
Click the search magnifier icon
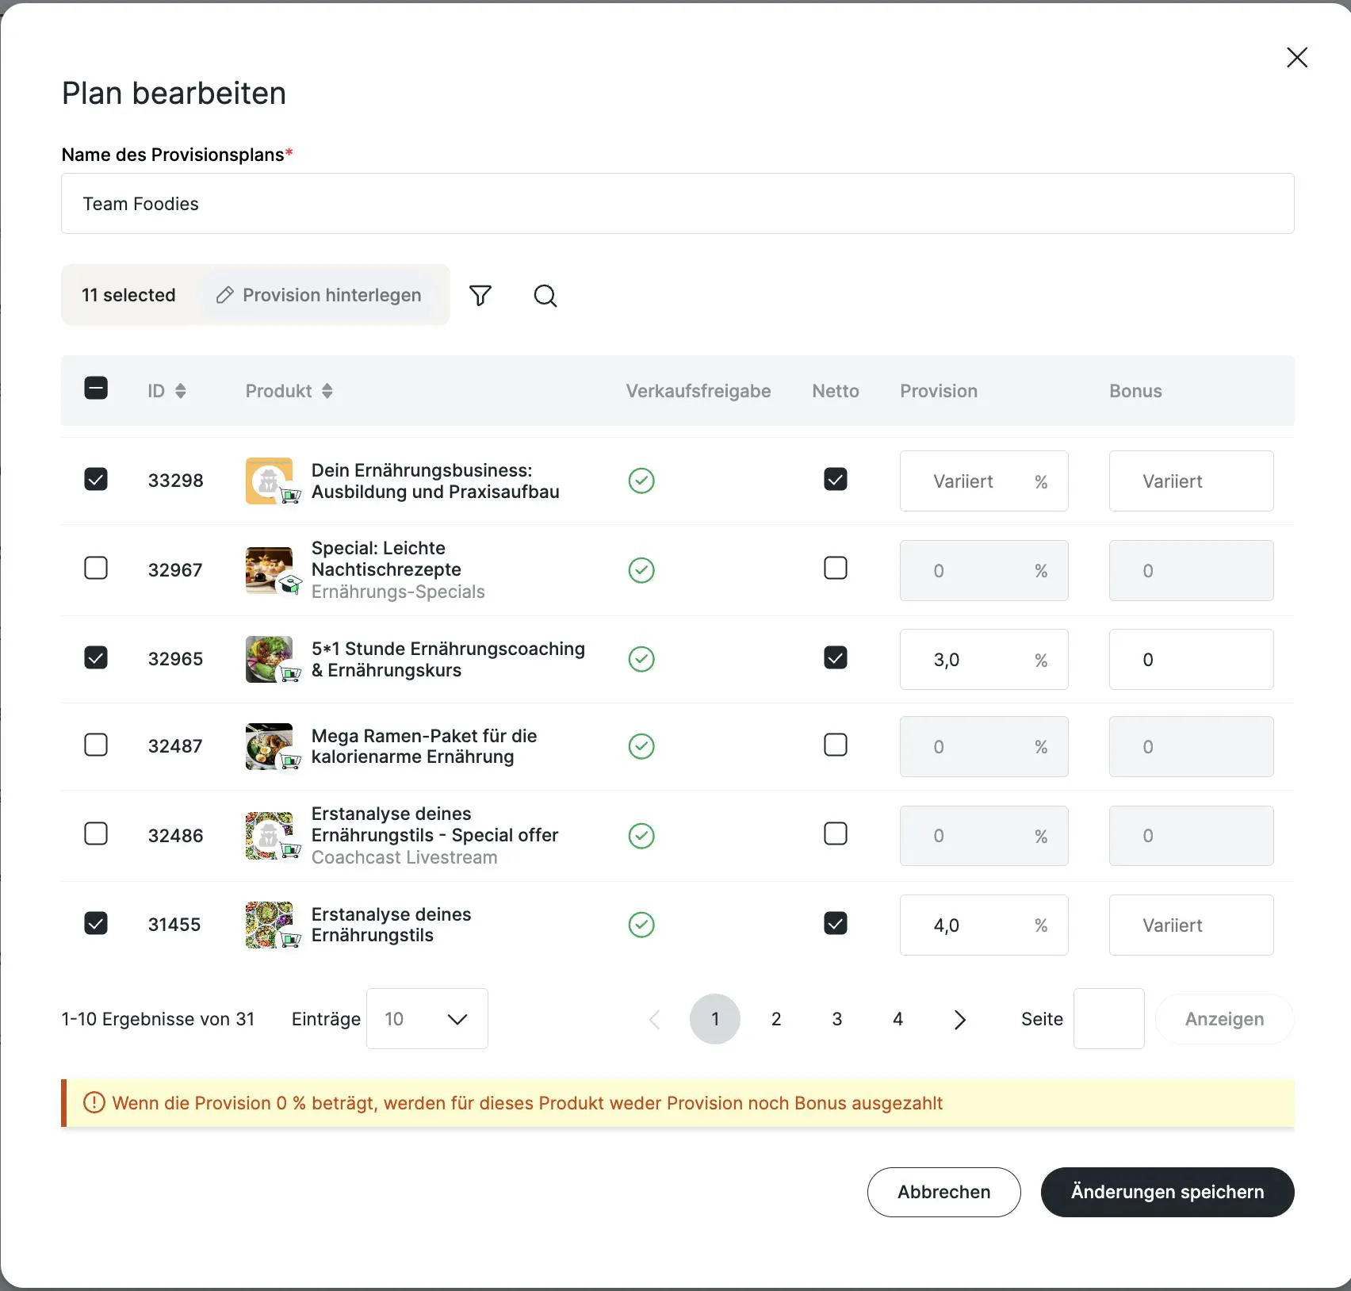click(x=545, y=296)
